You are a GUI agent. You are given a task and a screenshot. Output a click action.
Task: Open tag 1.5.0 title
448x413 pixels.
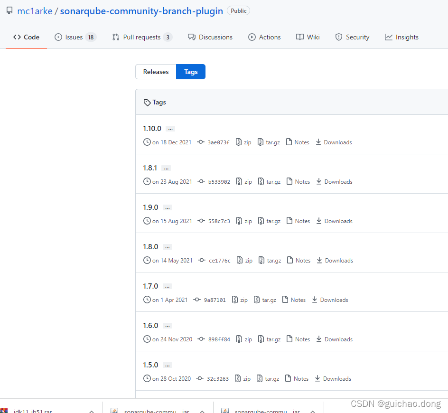click(150, 365)
